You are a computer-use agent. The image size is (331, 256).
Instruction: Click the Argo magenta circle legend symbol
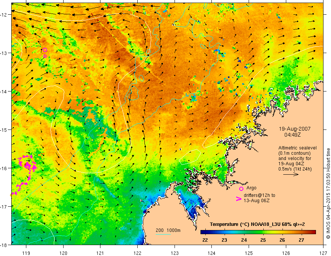point(241,189)
